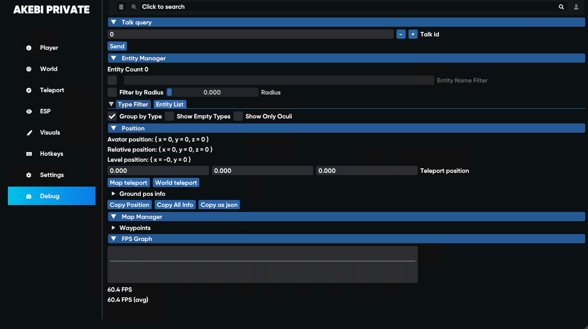The height and width of the screenshot is (329, 588).
Task: Click the Settings gear icon
Action: [29, 175]
